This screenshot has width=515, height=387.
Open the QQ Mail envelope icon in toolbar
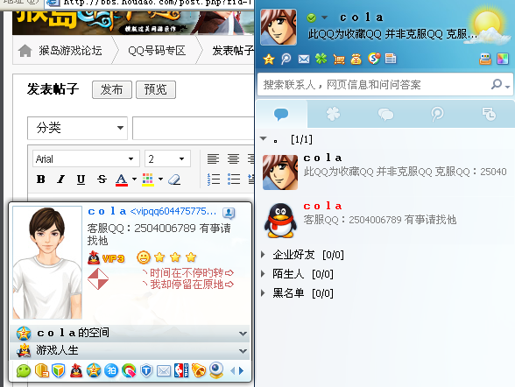[x=304, y=60]
